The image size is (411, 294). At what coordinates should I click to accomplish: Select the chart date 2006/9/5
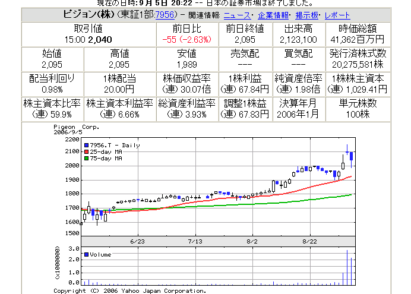(68, 132)
